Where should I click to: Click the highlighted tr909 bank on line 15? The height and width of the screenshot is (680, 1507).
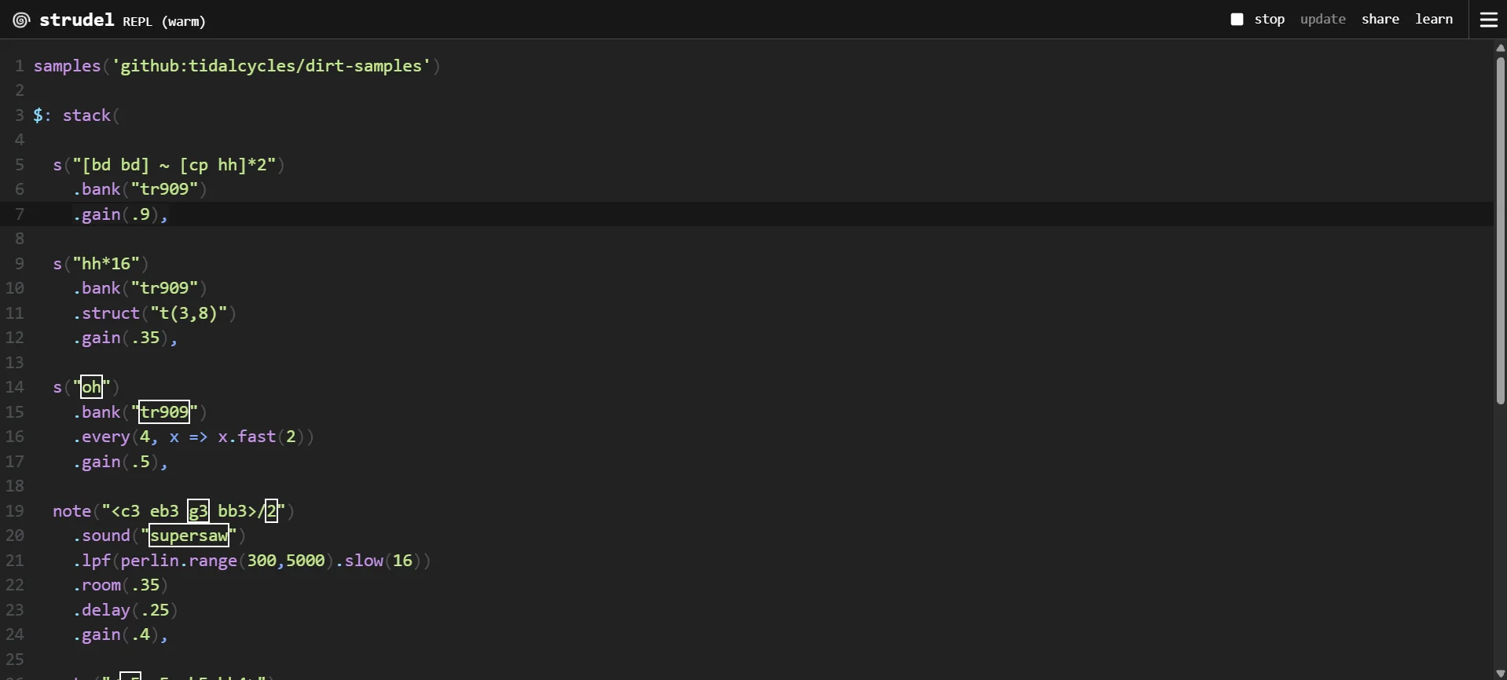pos(164,412)
